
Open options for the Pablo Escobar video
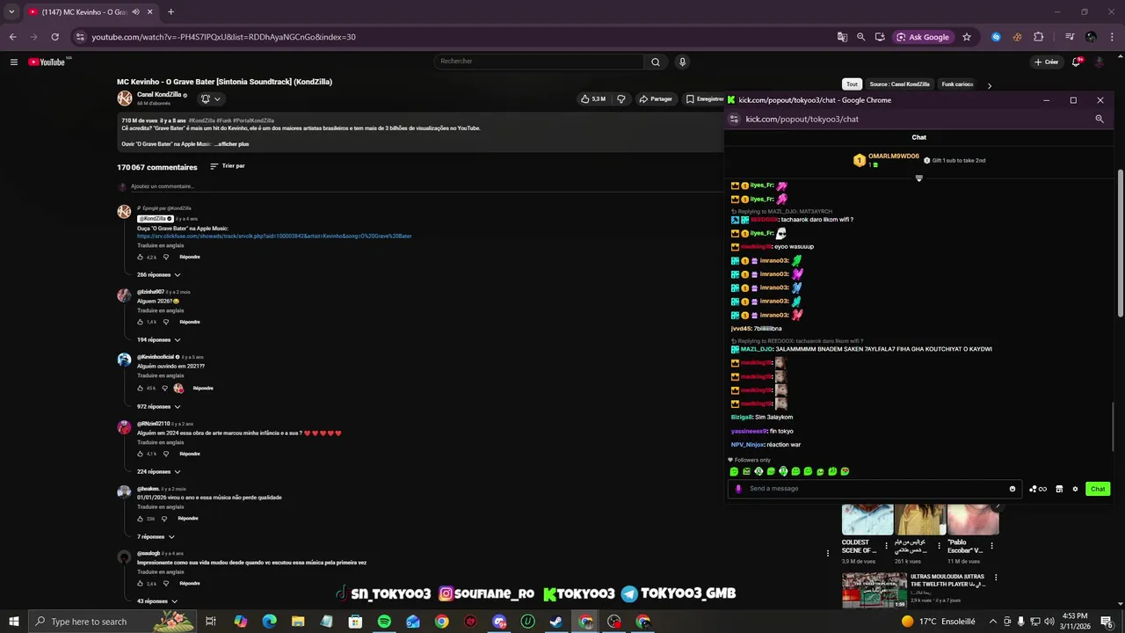(992, 546)
